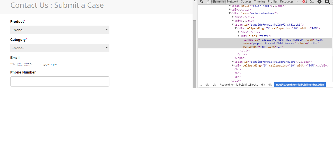This screenshot has width=333, height=141.
Task: Open the Product dropdown
Action: 60,30
